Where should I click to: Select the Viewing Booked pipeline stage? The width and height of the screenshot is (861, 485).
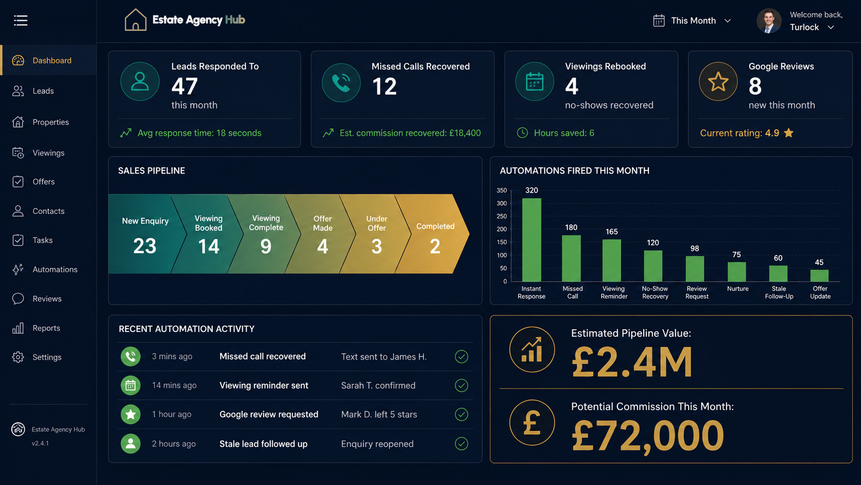coord(208,234)
